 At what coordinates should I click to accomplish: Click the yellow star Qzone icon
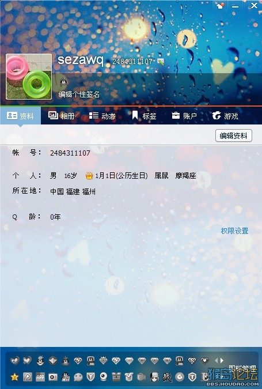click(15, 377)
